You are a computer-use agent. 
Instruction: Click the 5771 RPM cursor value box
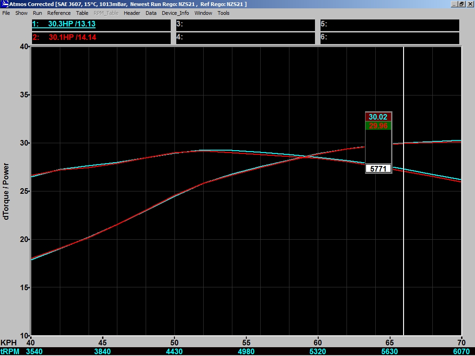[x=379, y=169]
